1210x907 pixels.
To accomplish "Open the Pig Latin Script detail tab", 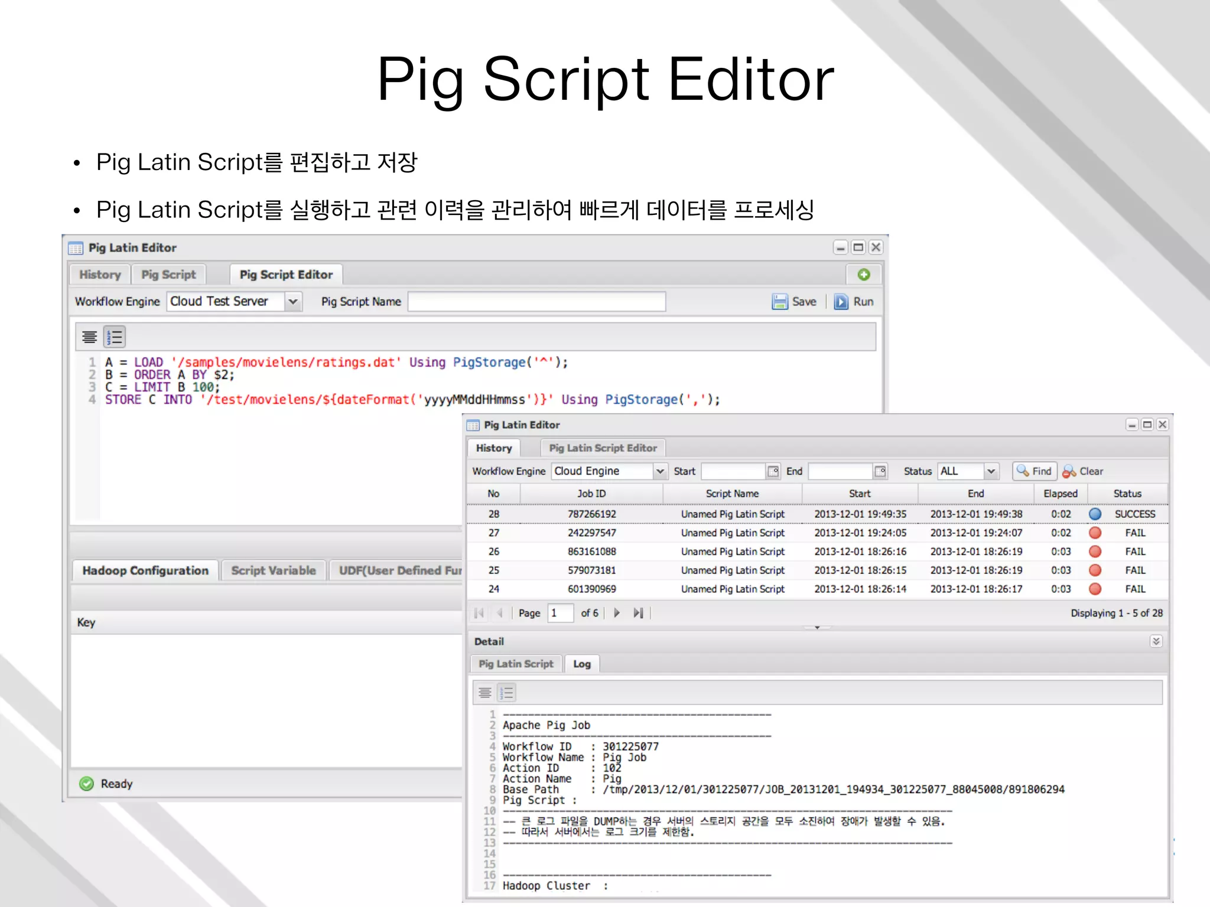I will (516, 664).
